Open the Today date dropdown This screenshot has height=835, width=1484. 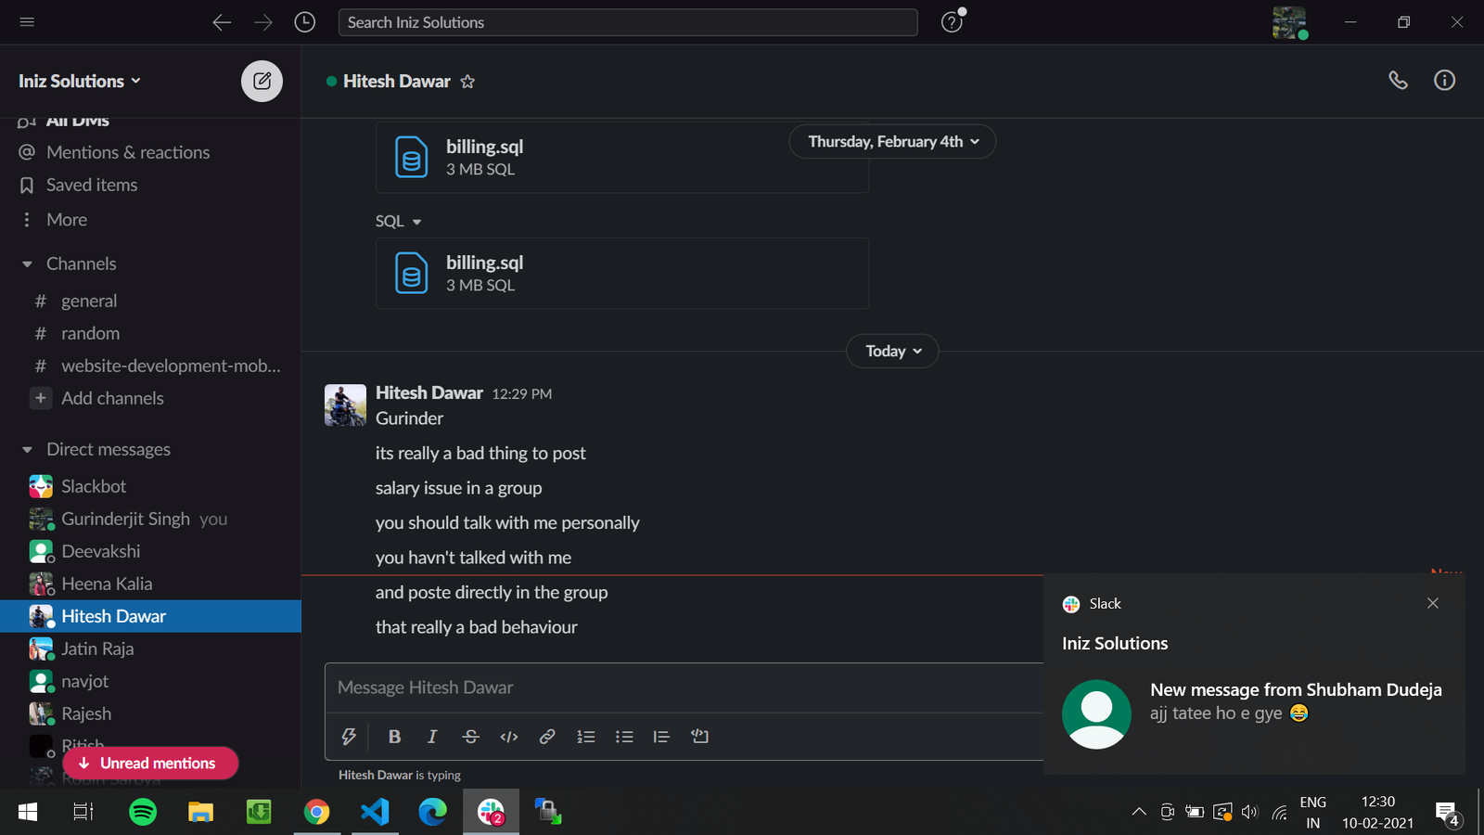(892, 351)
